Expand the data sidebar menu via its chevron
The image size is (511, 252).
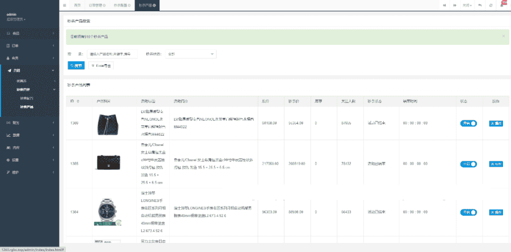(x=53, y=135)
